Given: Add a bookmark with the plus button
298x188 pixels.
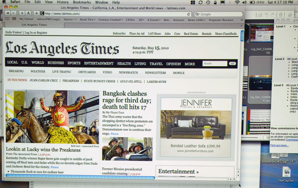Looking at the screenshot, I should [36, 13].
